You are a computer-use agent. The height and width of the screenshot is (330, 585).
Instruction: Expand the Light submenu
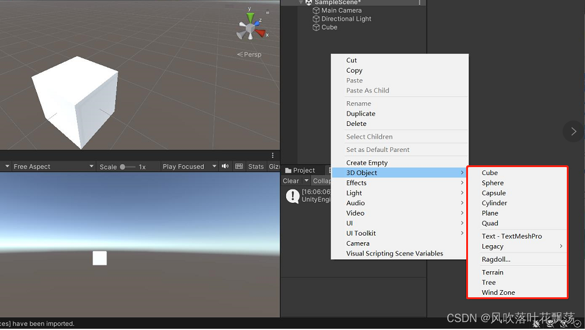(399, 193)
